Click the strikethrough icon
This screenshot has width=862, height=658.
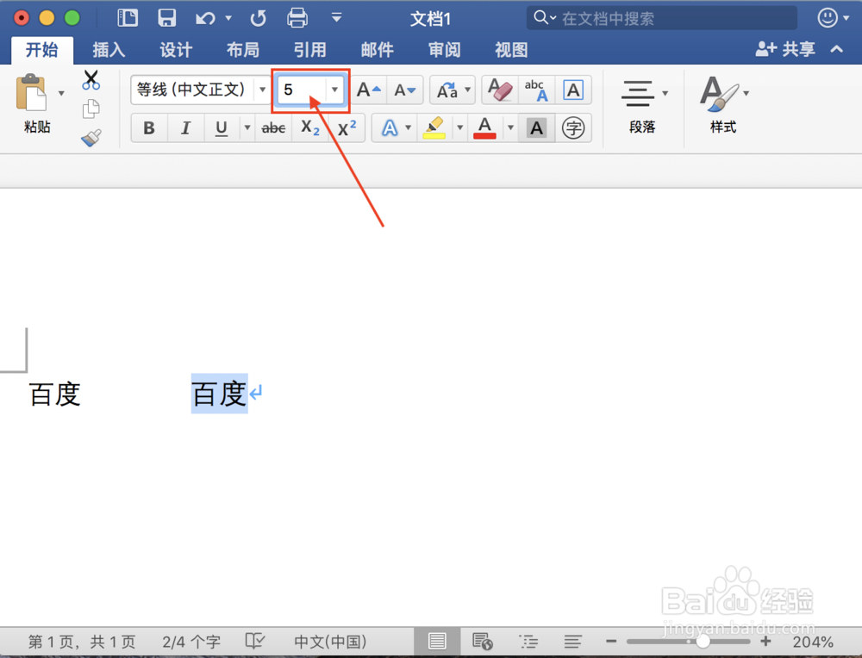273,127
